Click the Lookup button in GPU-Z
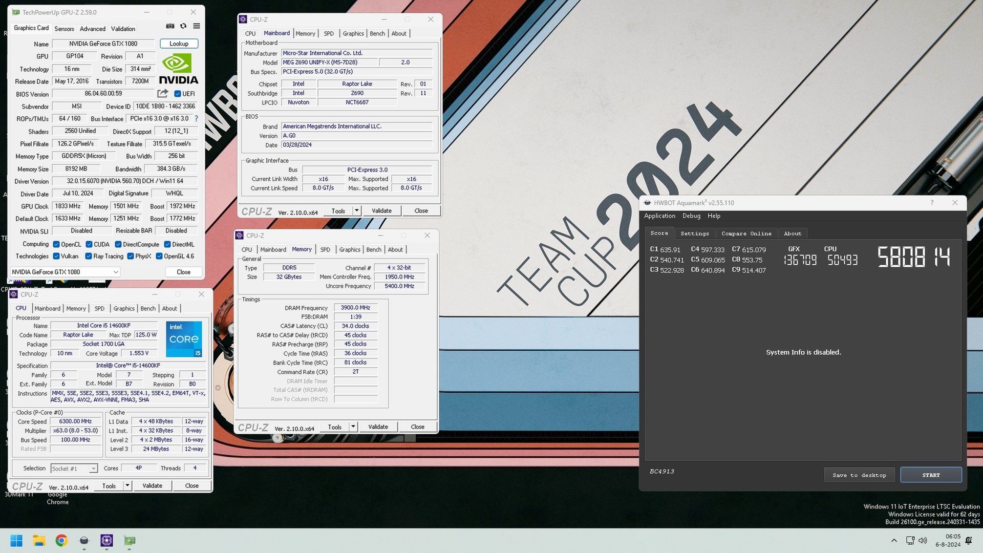 pos(179,44)
